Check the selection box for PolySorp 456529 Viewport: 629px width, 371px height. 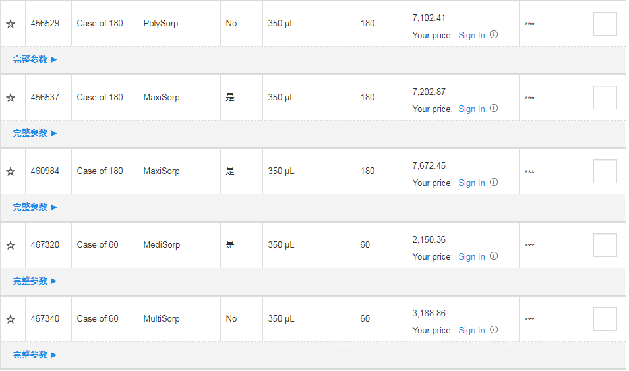point(605,24)
